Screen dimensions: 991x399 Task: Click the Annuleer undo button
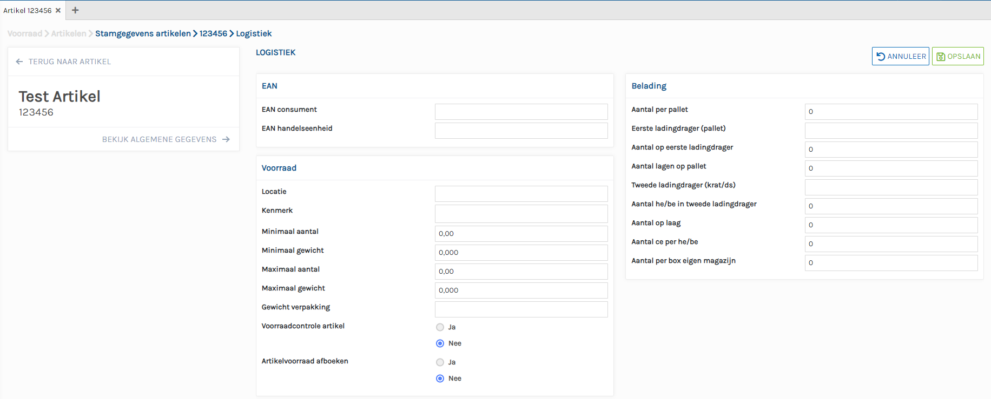tap(900, 56)
